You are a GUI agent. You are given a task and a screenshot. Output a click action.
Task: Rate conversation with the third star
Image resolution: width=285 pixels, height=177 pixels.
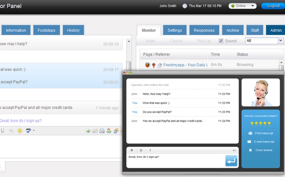coord(261,123)
